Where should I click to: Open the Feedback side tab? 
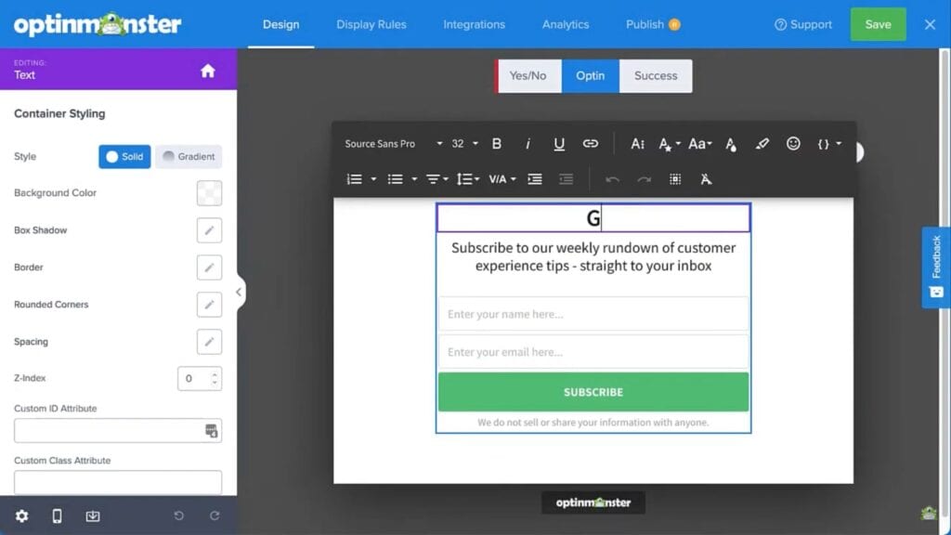pyautogui.click(x=936, y=267)
